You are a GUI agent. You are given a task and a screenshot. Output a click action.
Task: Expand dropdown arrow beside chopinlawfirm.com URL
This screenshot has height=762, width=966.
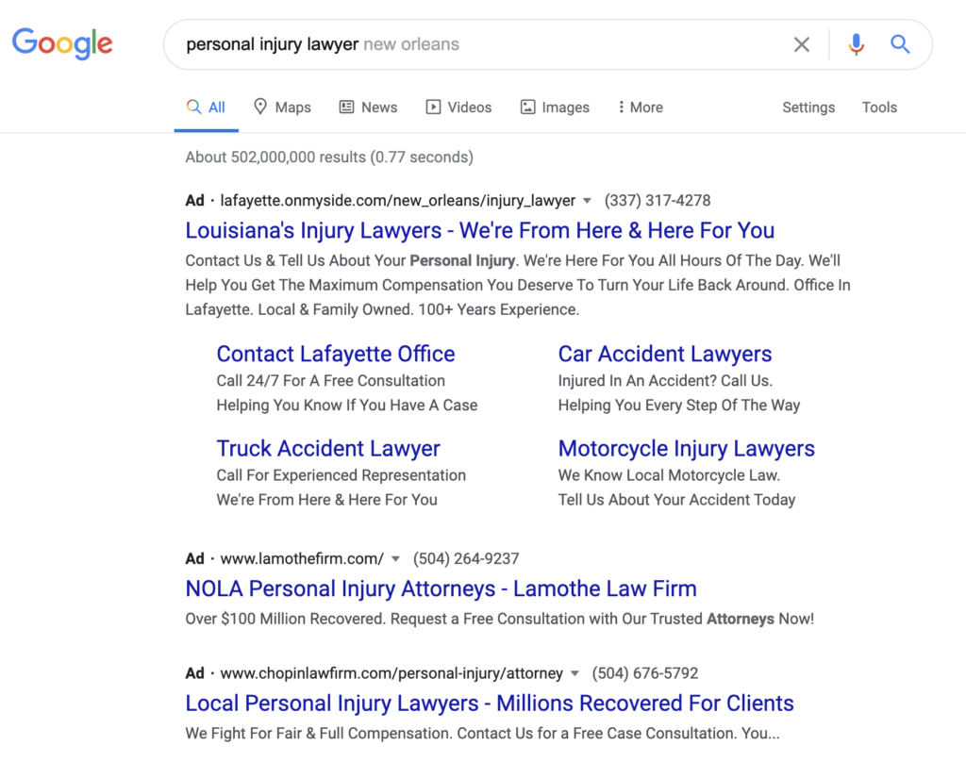coord(575,674)
